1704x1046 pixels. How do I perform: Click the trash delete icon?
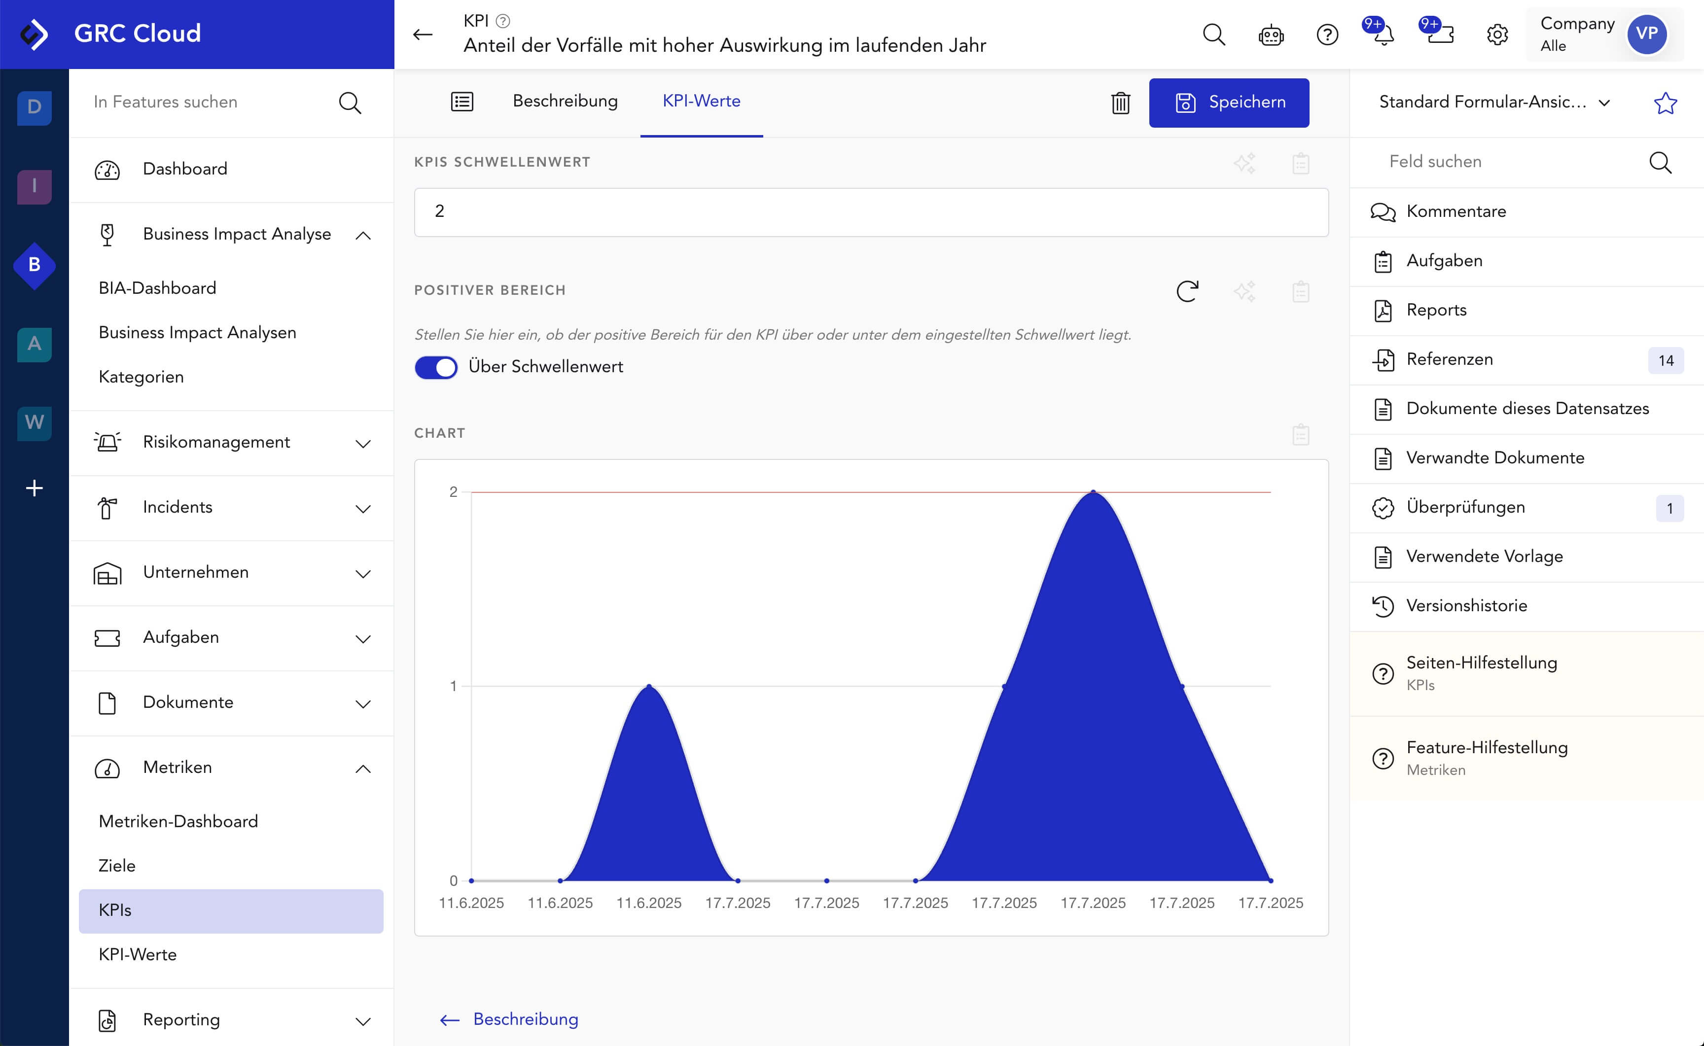pos(1120,103)
